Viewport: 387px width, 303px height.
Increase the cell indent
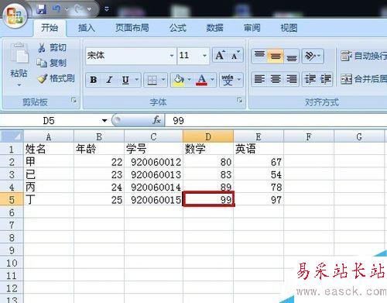coord(326,79)
